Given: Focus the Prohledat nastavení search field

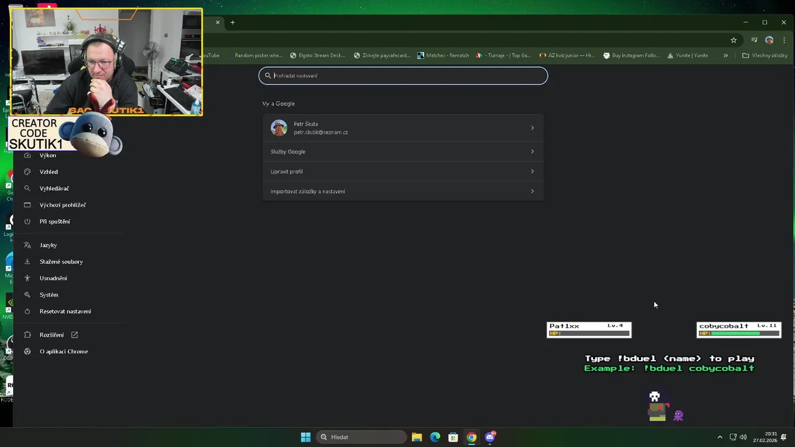Looking at the screenshot, I should 403,76.
